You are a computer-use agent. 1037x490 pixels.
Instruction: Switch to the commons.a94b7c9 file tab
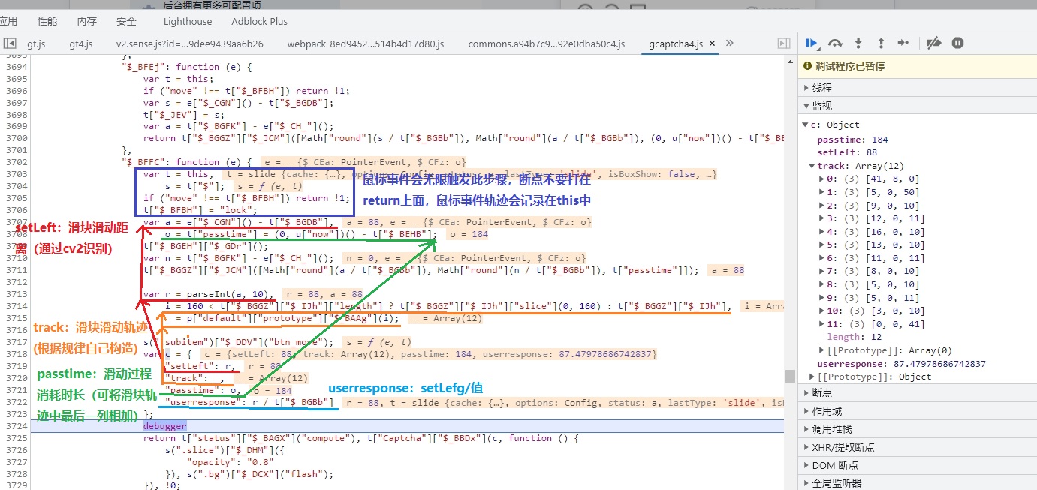546,44
